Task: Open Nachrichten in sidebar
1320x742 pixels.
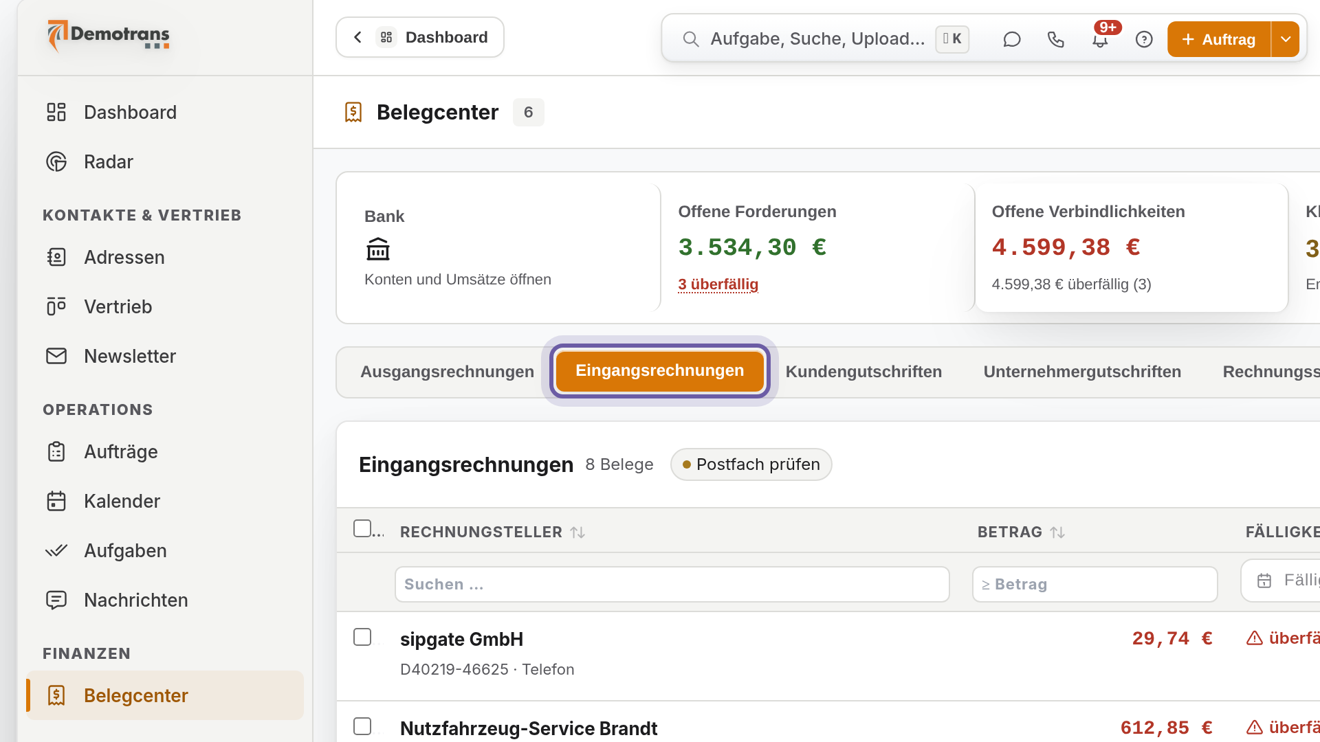Action: click(x=165, y=600)
